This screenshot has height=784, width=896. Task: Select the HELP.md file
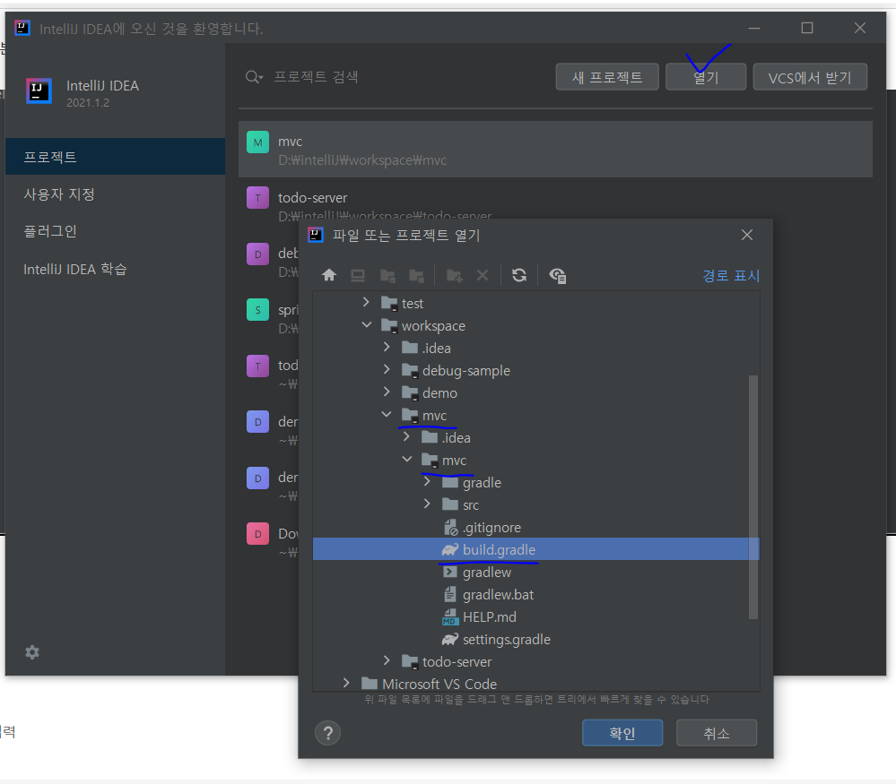pos(536,617)
